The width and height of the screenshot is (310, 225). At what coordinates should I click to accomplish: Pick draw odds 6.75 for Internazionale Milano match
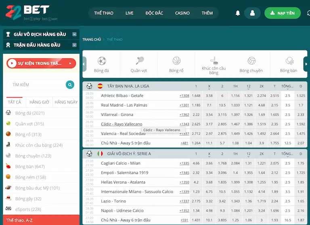[x=209, y=192]
